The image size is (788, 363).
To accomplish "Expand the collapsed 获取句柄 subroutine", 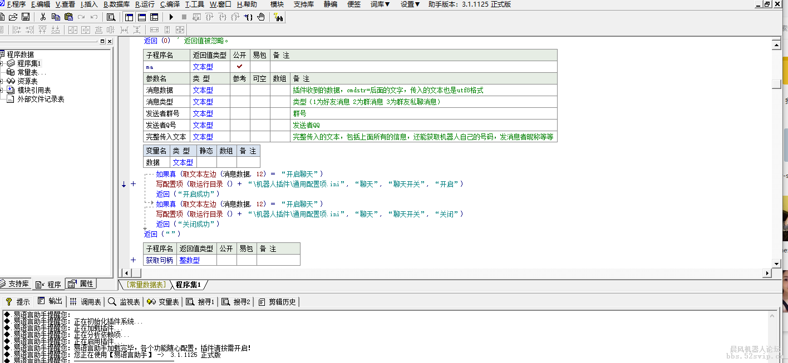I will coord(133,260).
